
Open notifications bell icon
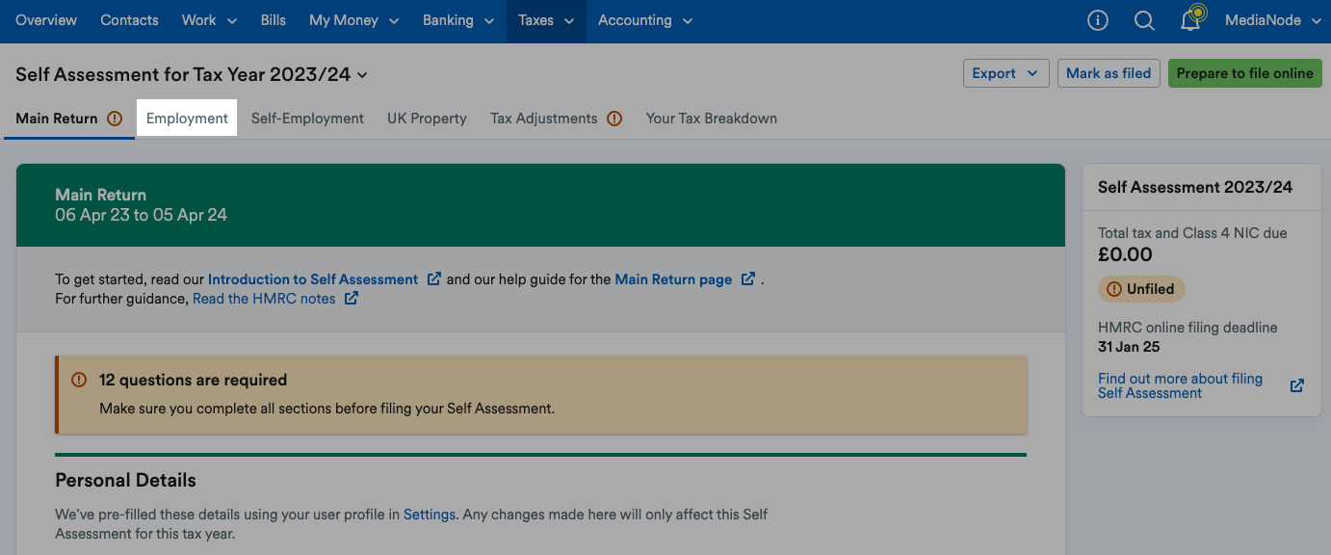1191,20
